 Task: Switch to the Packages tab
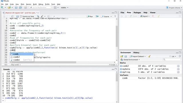click(x=137, y=13)
